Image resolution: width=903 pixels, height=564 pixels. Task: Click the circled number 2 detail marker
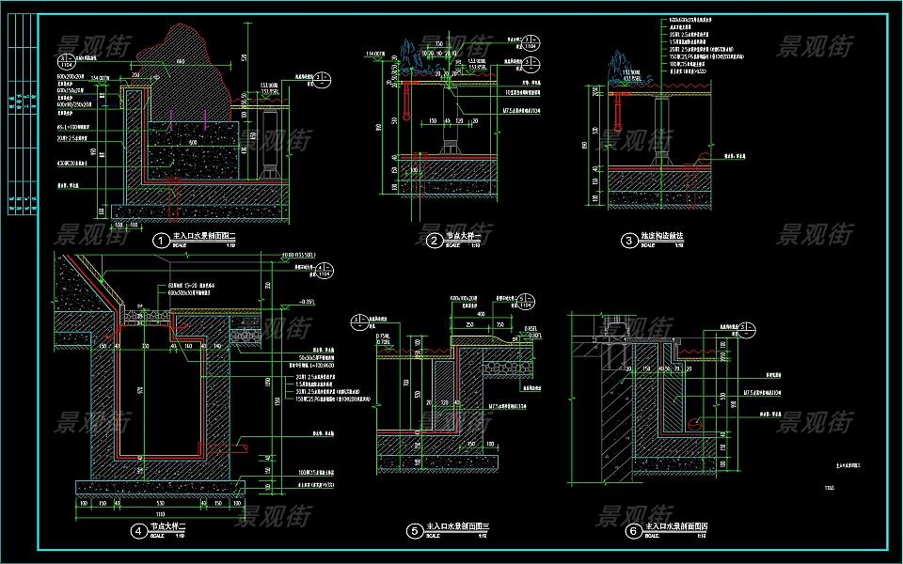(435, 242)
